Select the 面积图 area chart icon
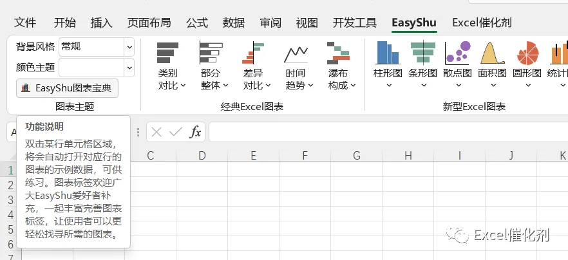This screenshot has width=568, height=260. [492, 53]
